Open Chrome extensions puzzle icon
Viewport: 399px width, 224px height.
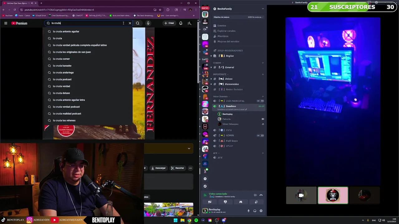pos(168,10)
